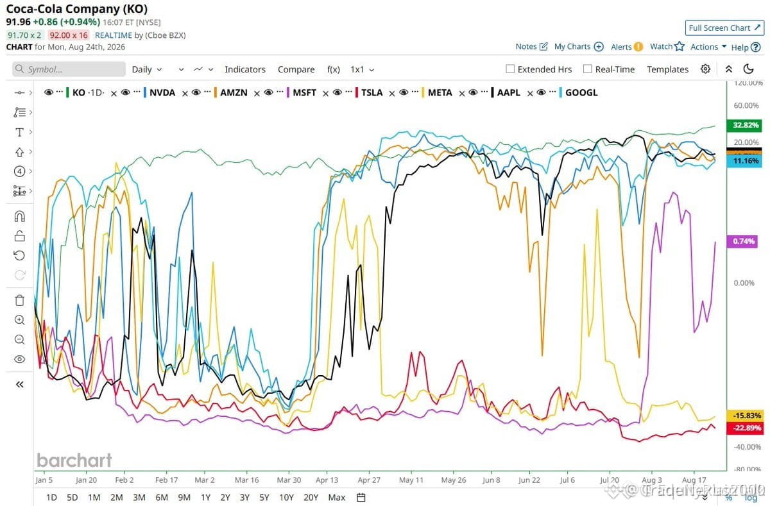Click the lock drawings padlock icon
Viewport: 770px width, 506px height.
[x=19, y=236]
